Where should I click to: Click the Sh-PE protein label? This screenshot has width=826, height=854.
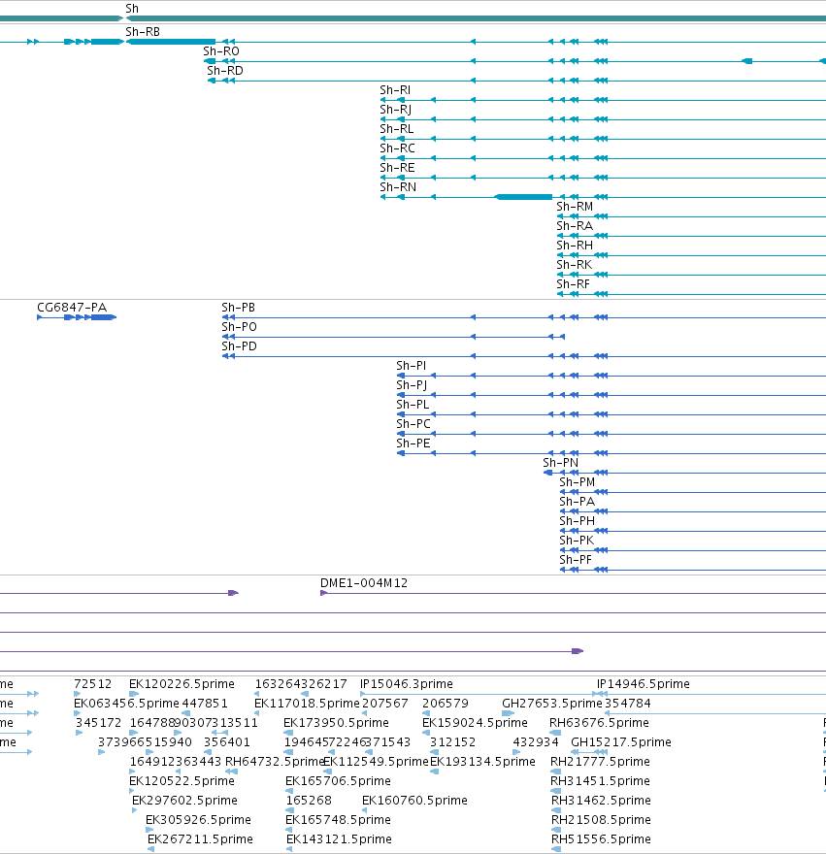413,443
